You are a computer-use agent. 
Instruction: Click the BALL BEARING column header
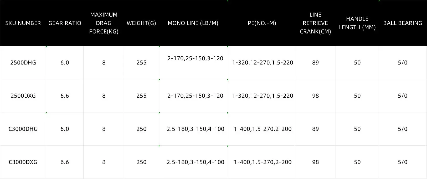[403, 23]
